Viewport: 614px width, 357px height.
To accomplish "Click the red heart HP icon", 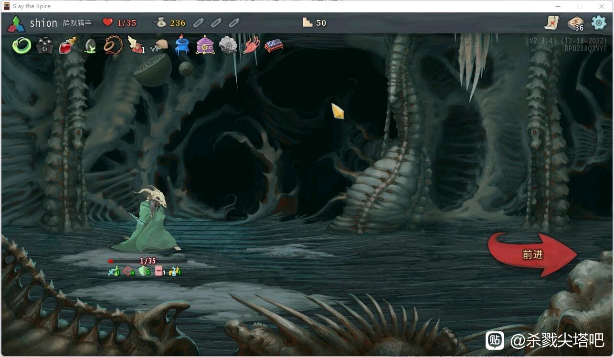I will pos(108,22).
